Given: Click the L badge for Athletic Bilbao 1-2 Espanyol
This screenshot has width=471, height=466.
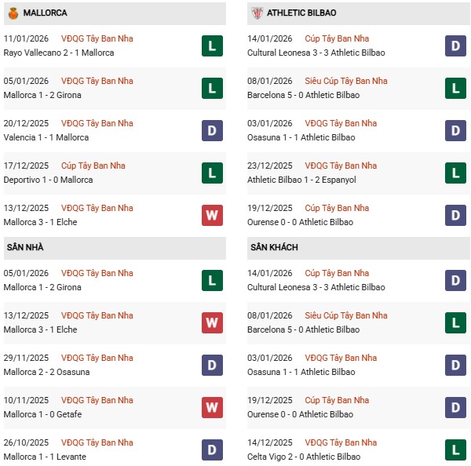Looking at the screenshot, I should (x=455, y=173).
